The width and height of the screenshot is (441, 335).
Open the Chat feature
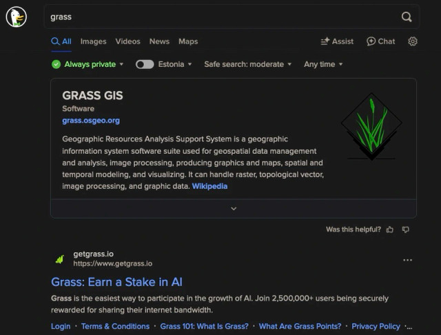click(380, 41)
